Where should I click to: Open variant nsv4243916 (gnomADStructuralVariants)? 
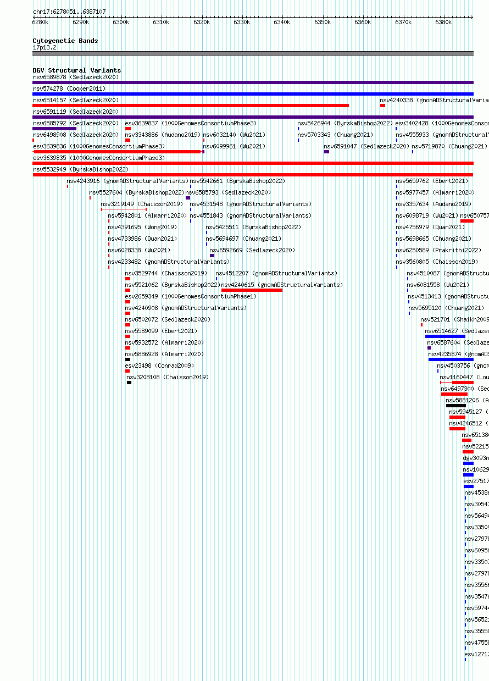pos(127,181)
